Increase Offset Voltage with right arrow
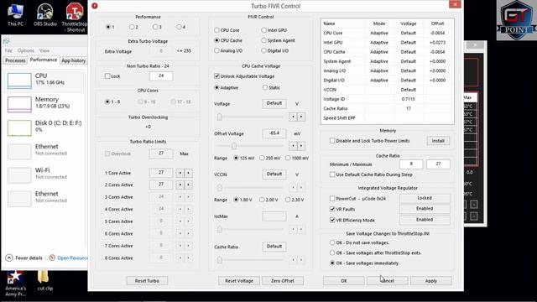Screen dimensions: 537x302 (x=301, y=146)
